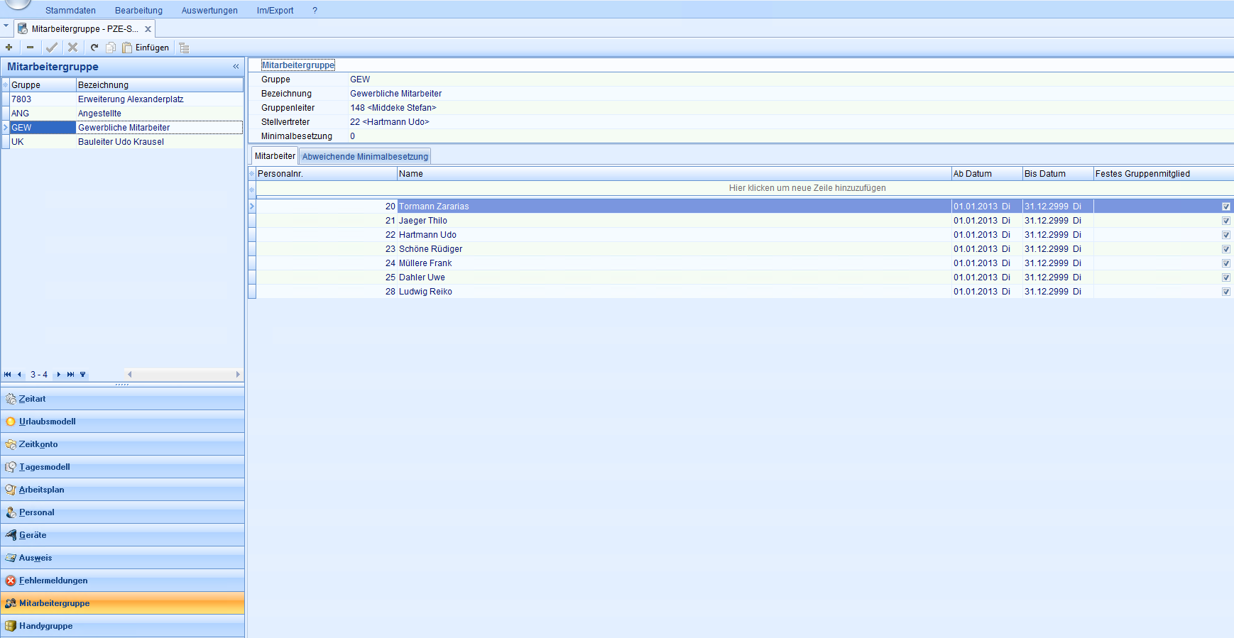Click 'Hier klicken' row to add new line

807,188
